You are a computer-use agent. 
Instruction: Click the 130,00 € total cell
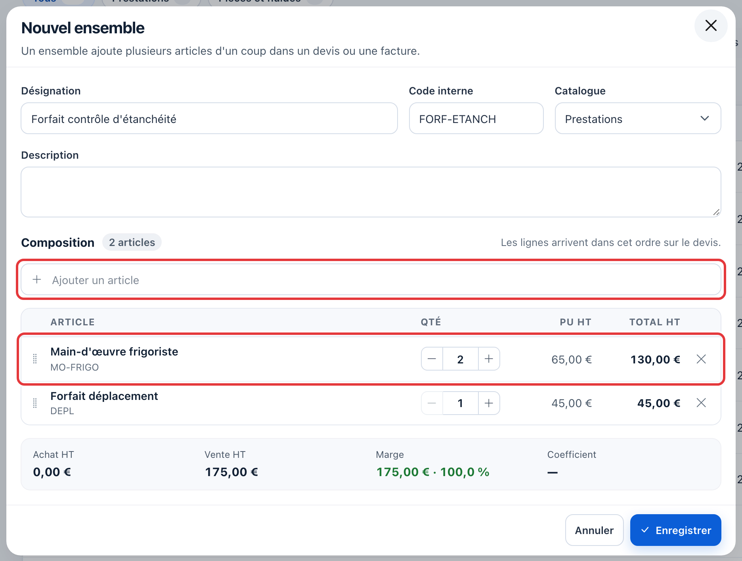coord(655,359)
